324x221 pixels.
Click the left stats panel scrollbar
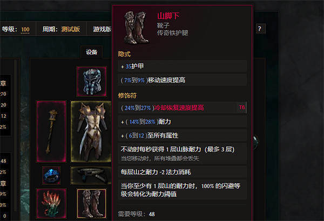coord(16,136)
